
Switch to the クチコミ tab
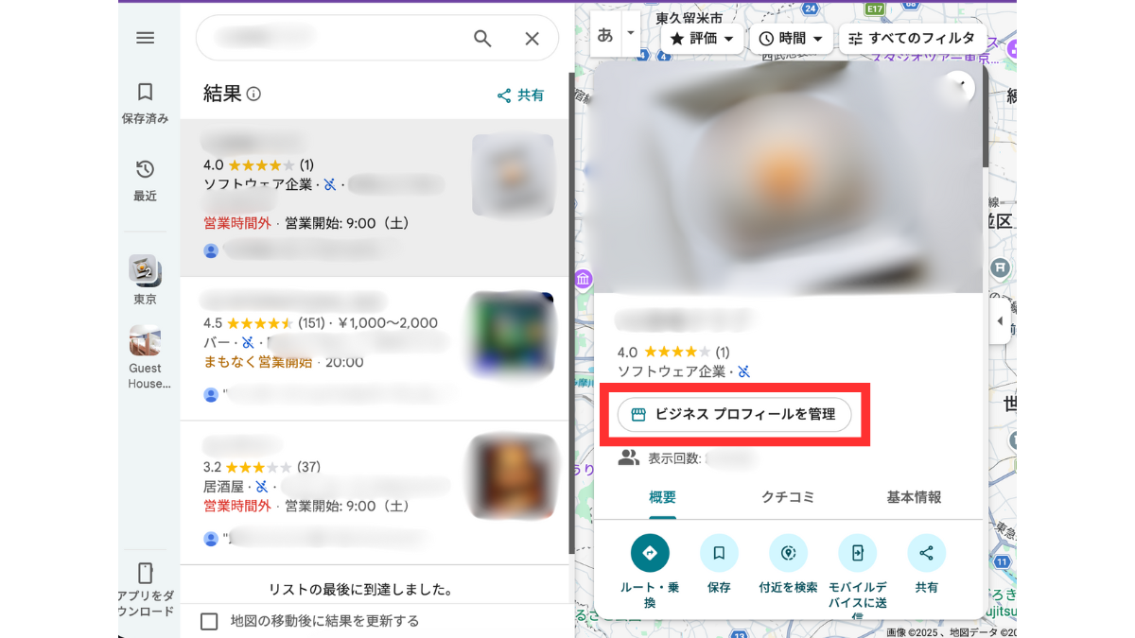click(788, 497)
